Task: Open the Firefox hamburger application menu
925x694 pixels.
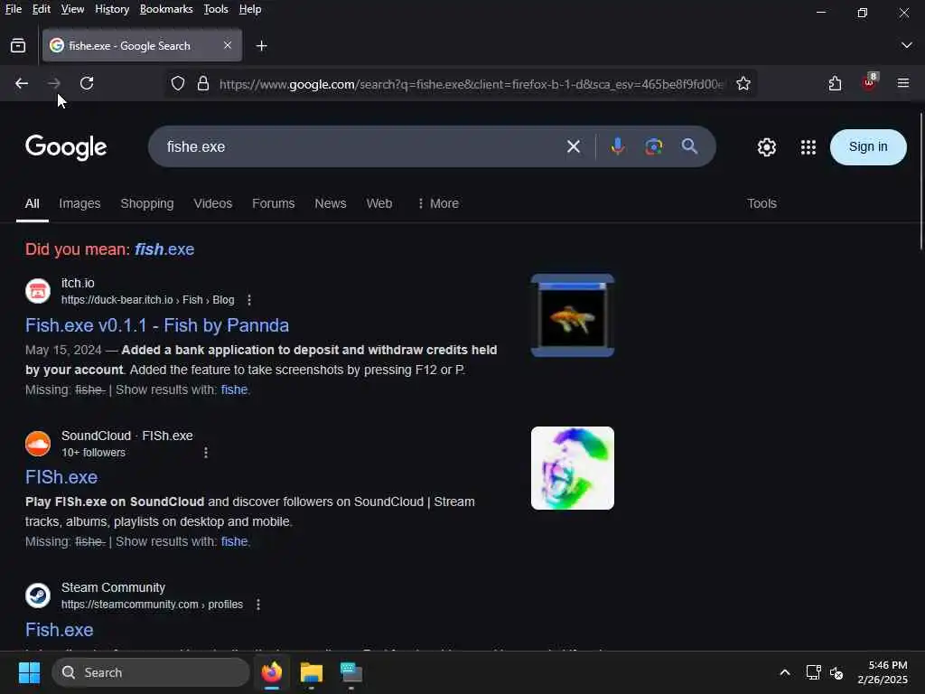Action: coord(902,83)
